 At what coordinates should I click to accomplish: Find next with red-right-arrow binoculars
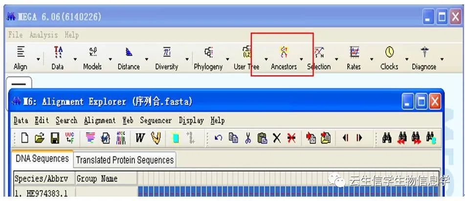click(x=416, y=138)
